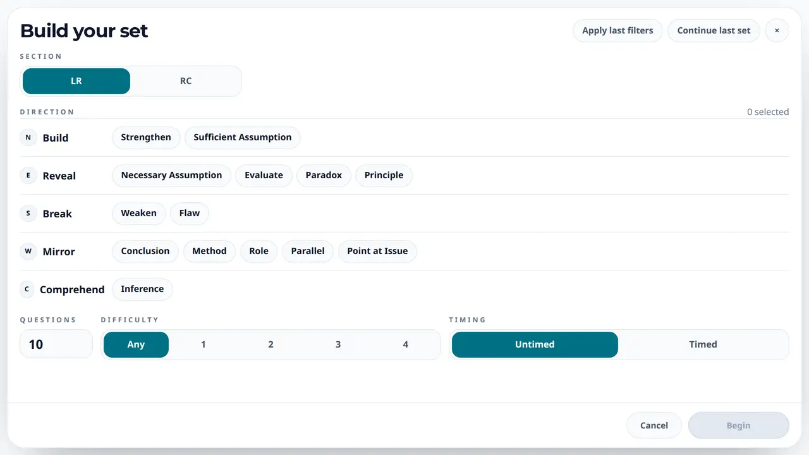The width and height of the screenshot is (809, 455).
Task: Select the whole Reveal direction row
Action: [404, 175]
